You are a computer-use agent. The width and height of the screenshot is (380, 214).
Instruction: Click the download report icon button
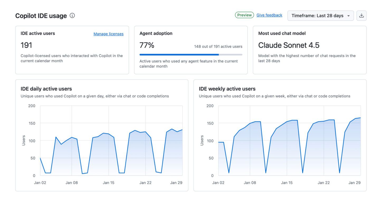click(x=362, y=16)
